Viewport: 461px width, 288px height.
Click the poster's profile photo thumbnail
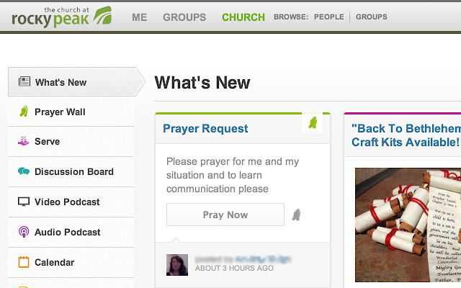coord(177,265)
